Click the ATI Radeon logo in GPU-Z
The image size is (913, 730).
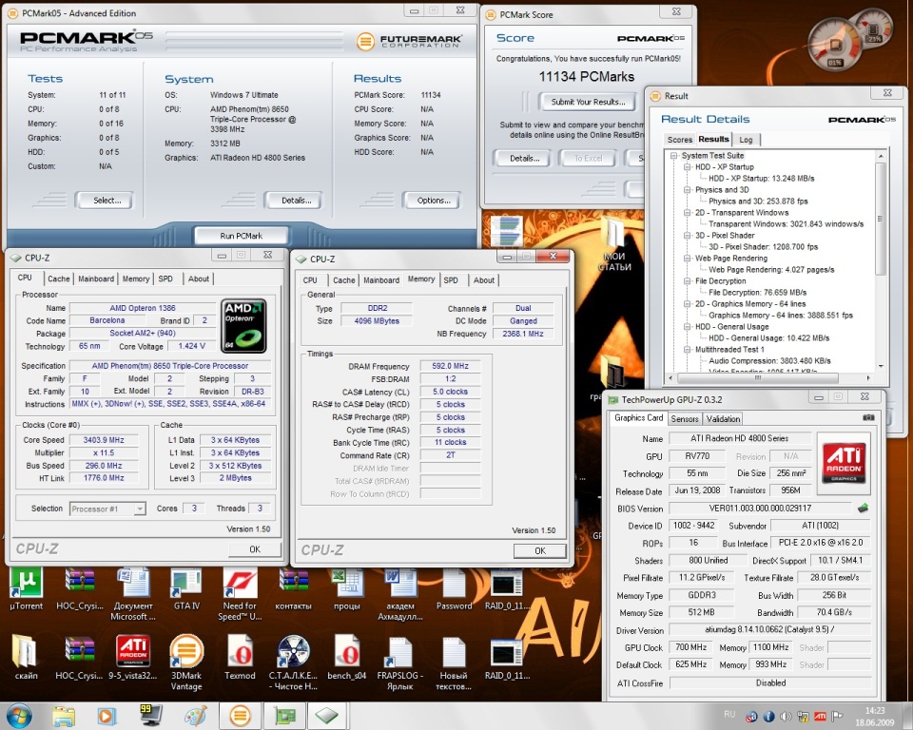click(x=844, y=463)
